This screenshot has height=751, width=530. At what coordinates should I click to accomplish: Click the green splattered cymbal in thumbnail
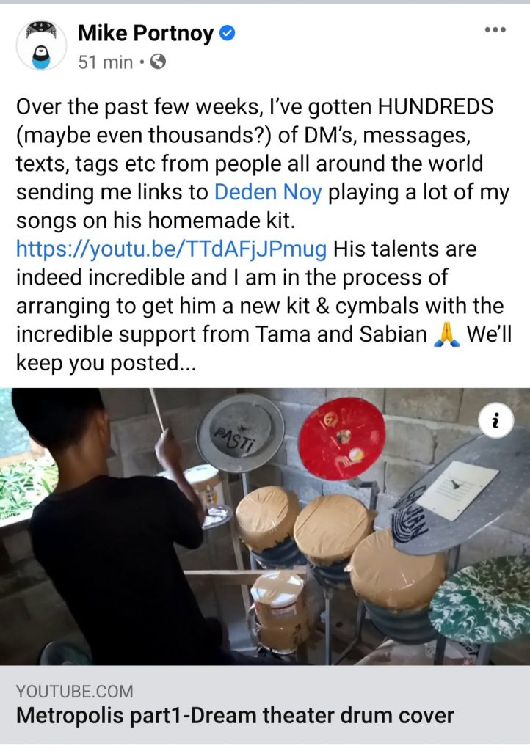click(x=479, y=600)
